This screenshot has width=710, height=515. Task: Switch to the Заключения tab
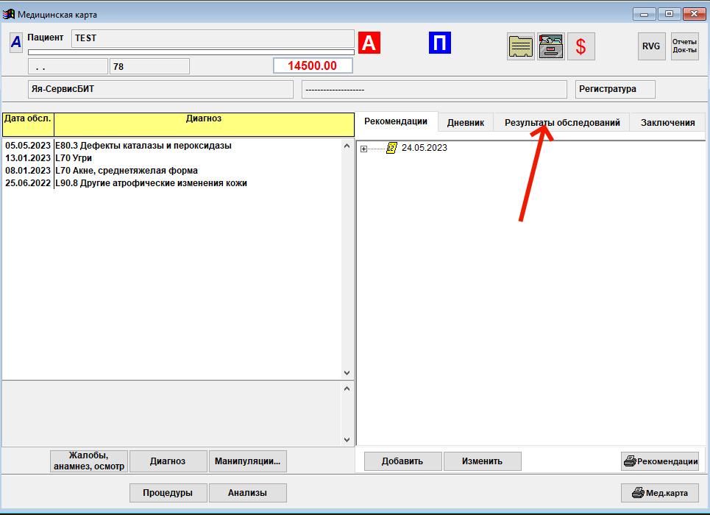667,123
